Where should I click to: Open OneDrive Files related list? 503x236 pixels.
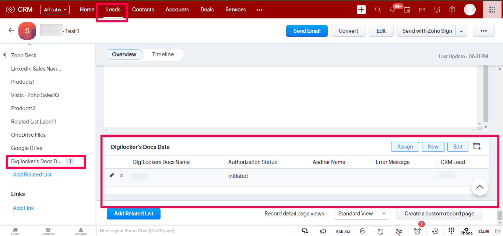pos(28,135)
